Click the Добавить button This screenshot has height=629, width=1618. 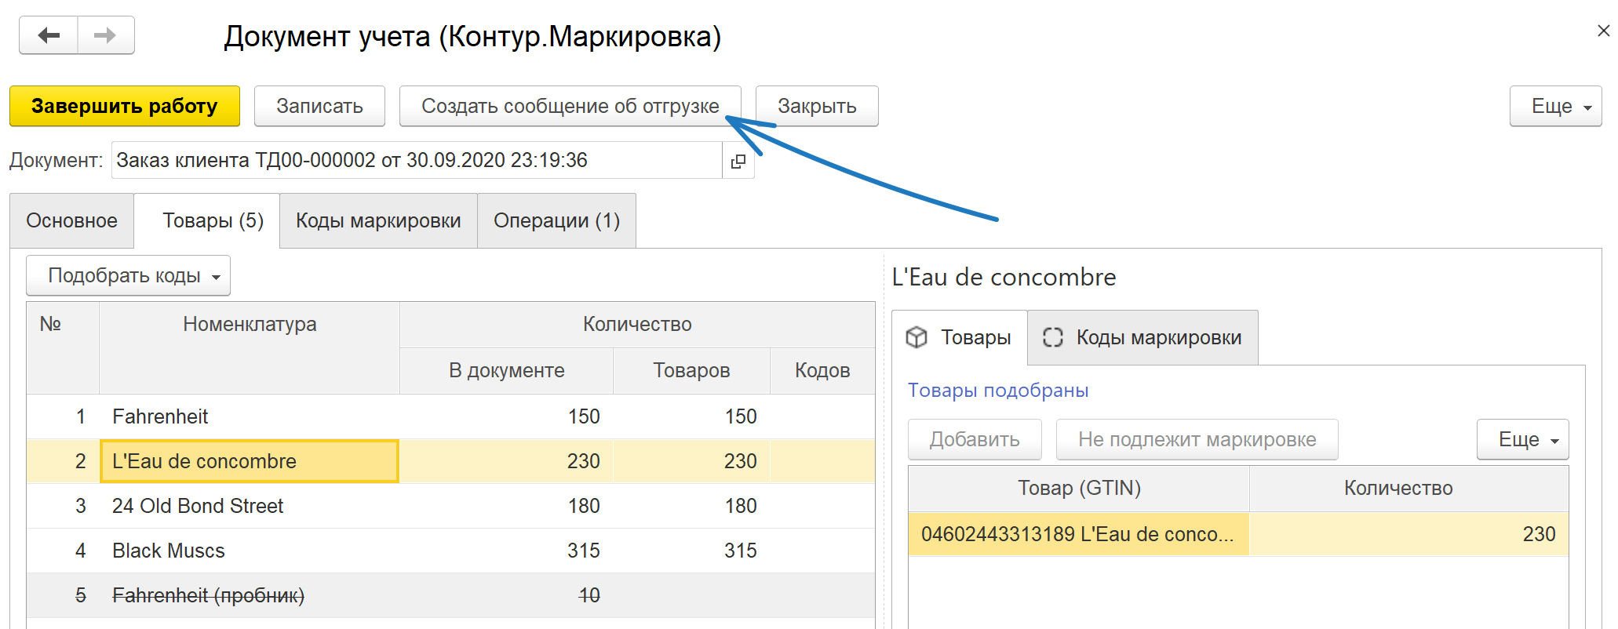pos(975,439)
